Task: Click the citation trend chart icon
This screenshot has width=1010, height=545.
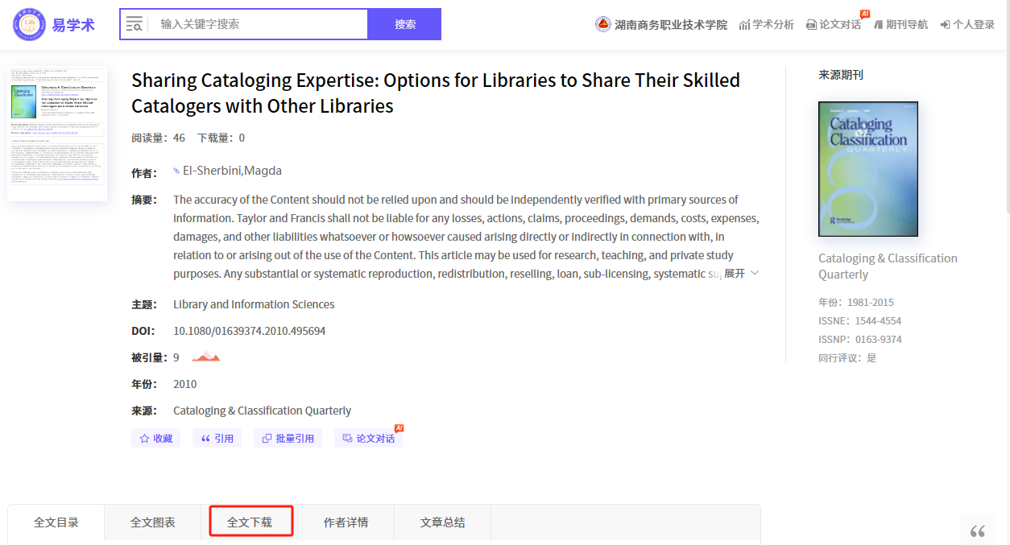Action: coord(205,357)
